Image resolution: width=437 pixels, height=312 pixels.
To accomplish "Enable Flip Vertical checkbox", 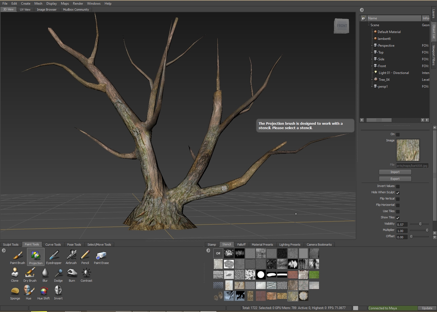I will (398, 199).
